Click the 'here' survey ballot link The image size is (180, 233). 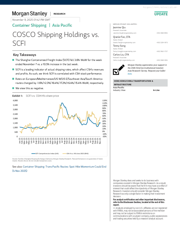129,74
